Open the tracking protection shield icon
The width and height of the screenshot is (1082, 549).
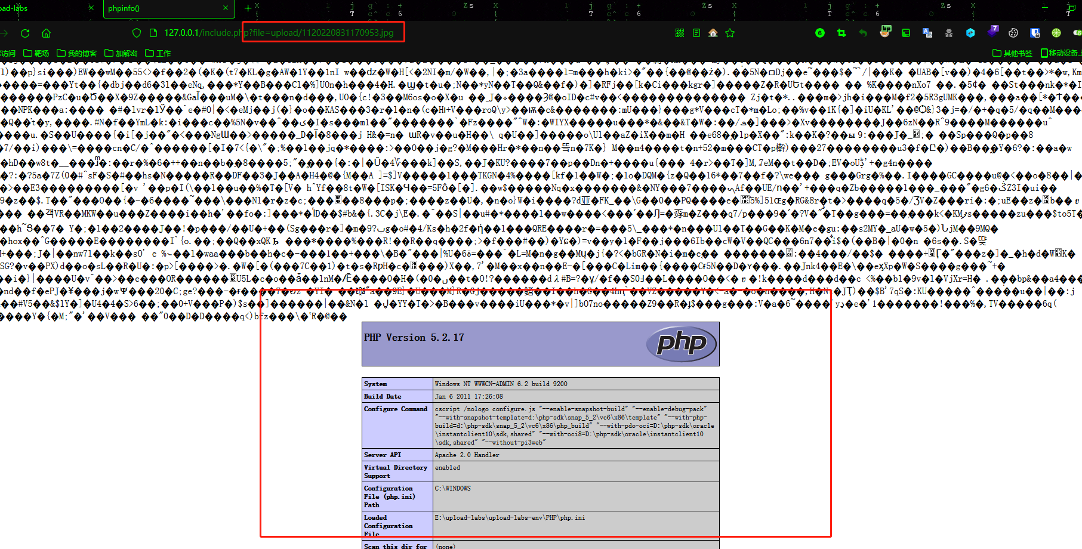click(x=137, y=33)
